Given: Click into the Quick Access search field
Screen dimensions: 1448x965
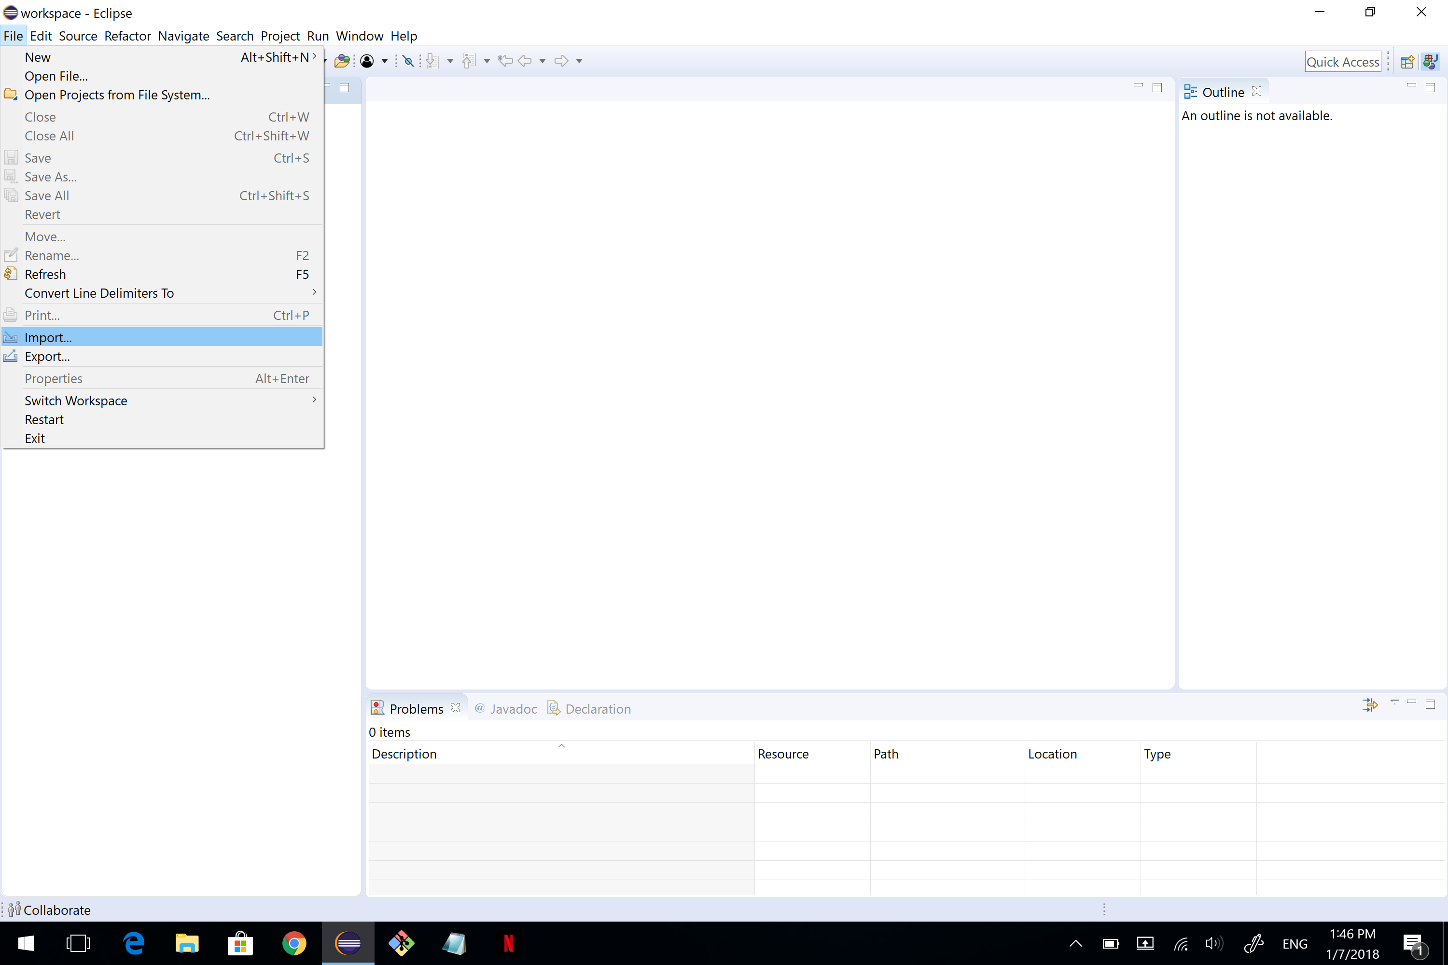Looking at the screenshot, I should [x=1342, y=62].
